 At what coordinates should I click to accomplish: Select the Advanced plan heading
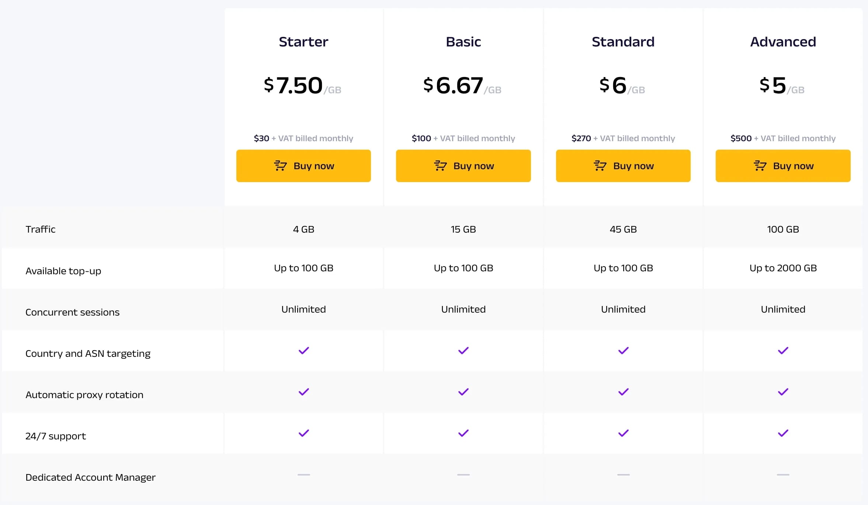point(783,42)
